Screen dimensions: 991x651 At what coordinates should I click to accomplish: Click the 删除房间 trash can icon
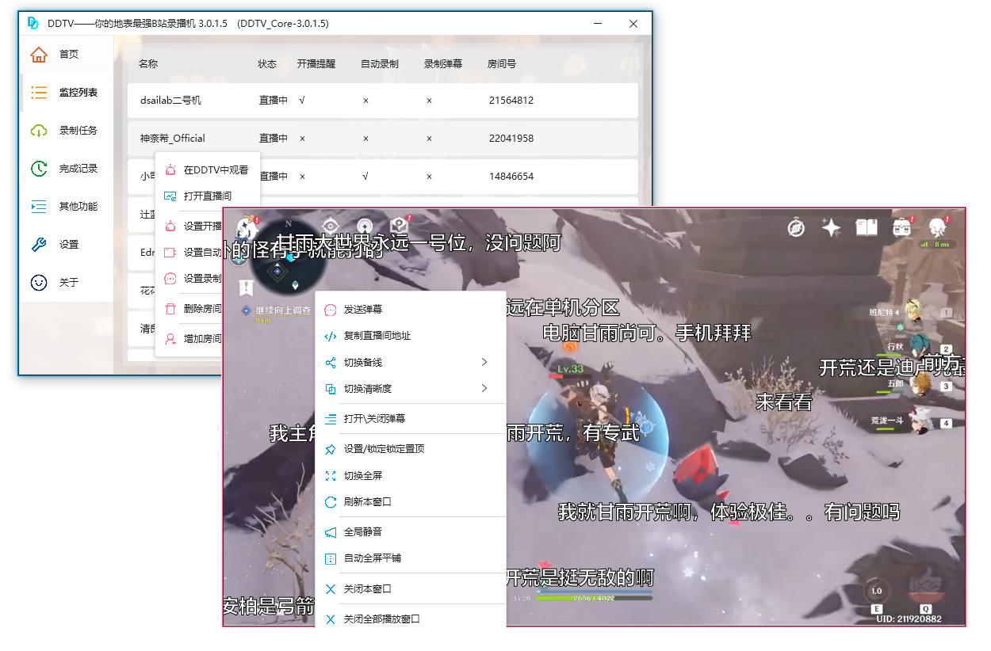click(x=170, y=309)
